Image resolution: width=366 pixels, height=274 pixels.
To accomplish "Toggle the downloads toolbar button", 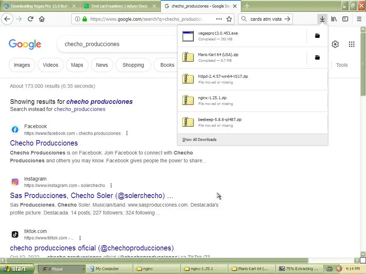I will 322,19.
